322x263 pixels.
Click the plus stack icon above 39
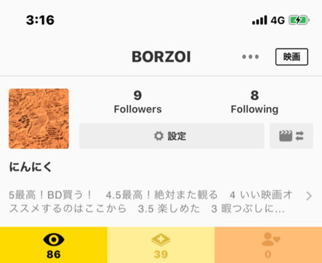click(x=161, y=240)
